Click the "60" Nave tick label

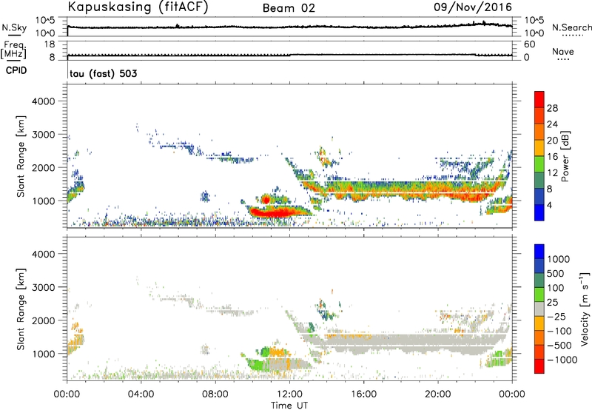point(529,44)
